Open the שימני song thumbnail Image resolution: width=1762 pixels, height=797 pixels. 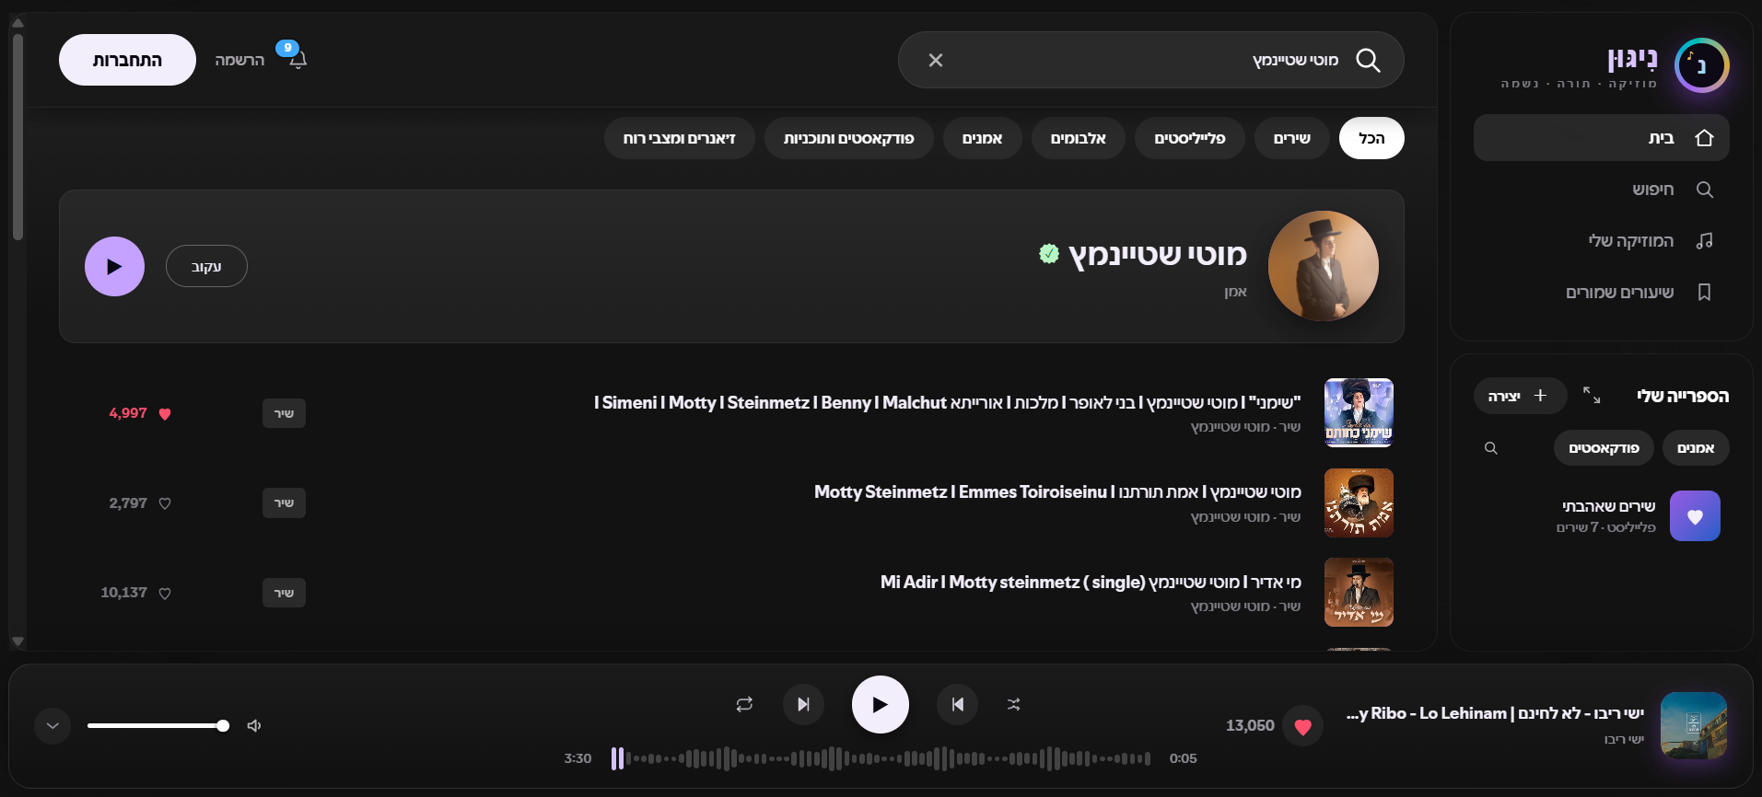point(1359,412)
